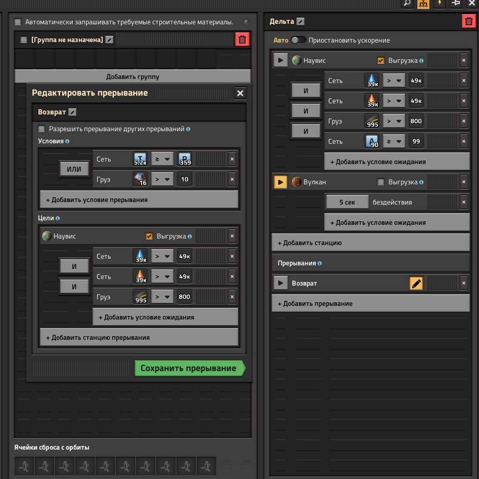Open the orange pencil editor for Возврат interrupt

(416, 283)
